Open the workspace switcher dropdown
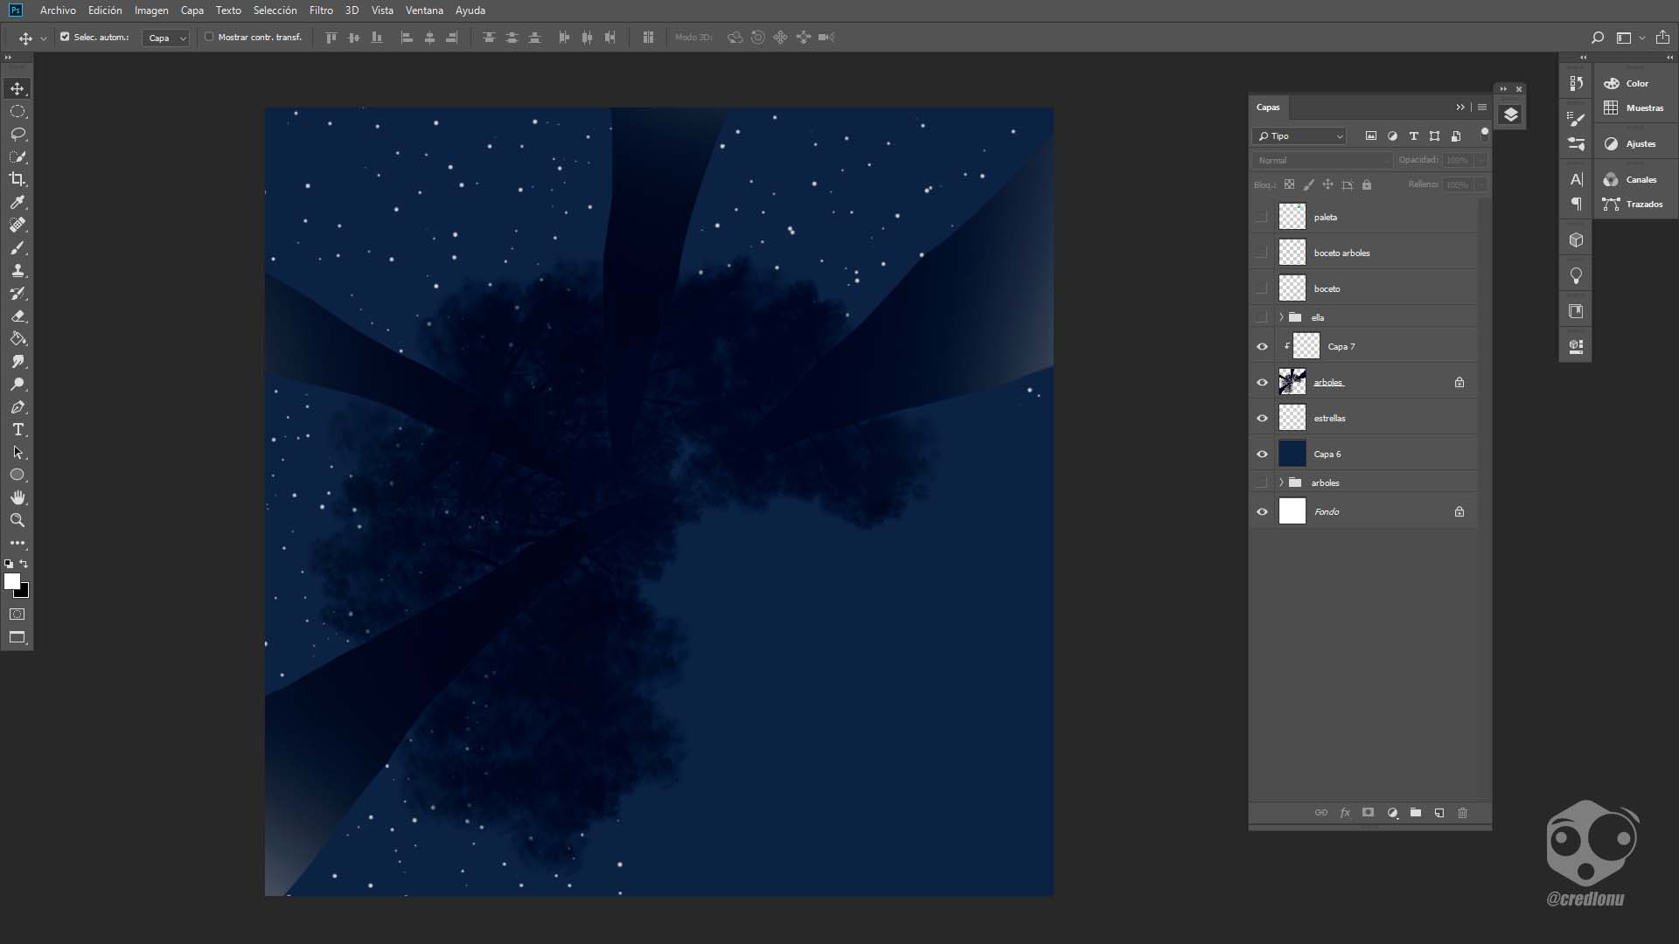The image size is (1679, 944). 1630,38
